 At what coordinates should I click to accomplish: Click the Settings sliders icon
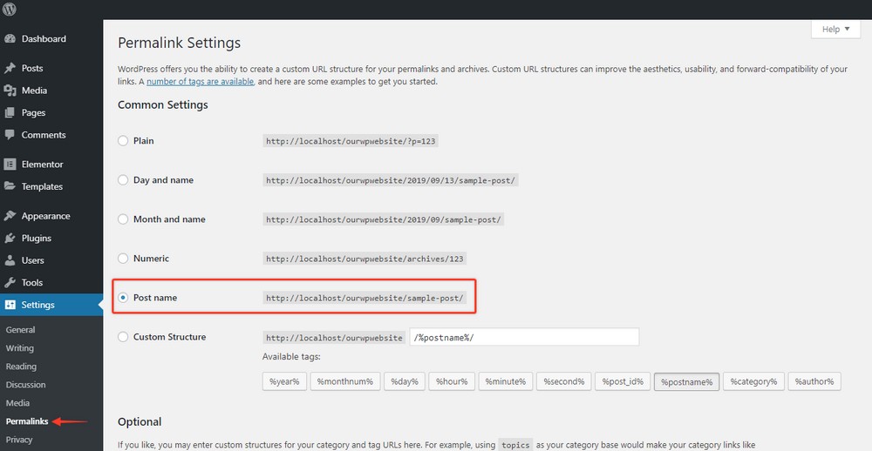(x=10, y=305)
